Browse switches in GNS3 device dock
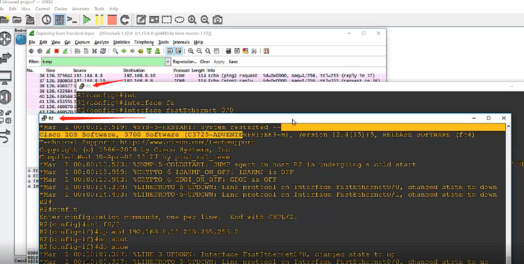This screenshot has width=524, height=264. coord(5,58)
